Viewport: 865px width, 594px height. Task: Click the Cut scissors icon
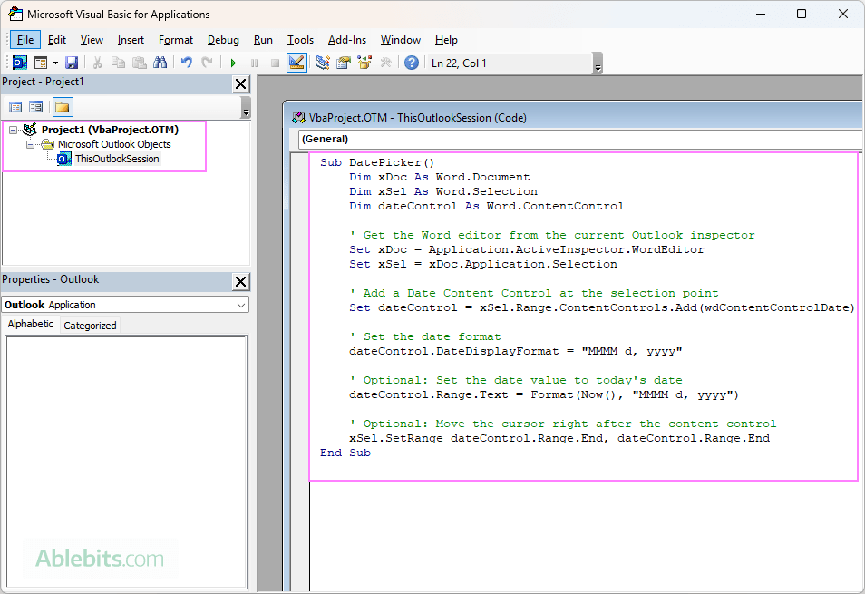tap(97, 63)
